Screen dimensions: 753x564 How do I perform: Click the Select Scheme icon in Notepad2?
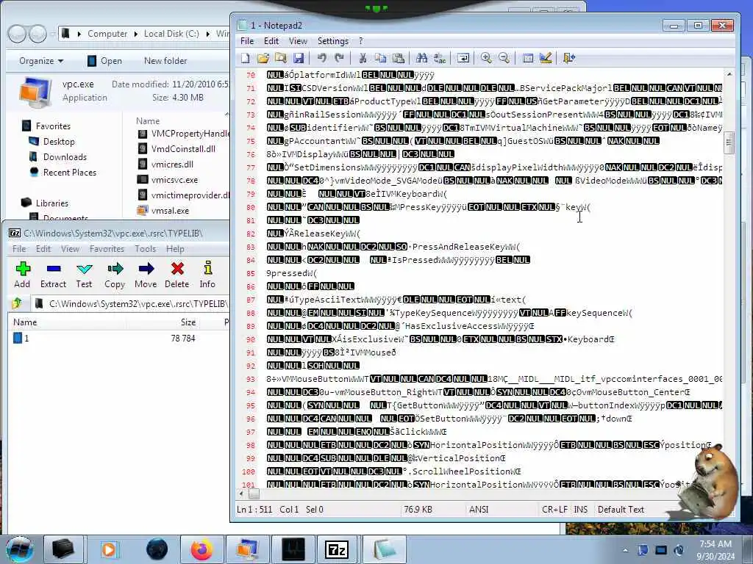(528, 58)
